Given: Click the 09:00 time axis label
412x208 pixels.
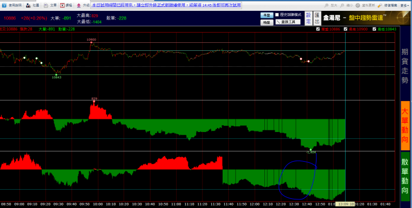Looking at the screenshot, I should (x=19, y=204).
